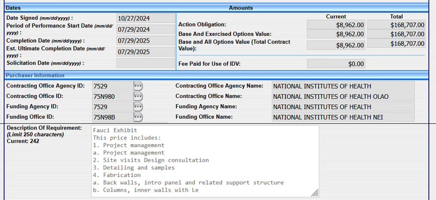This screenshot has width=436, height=200.
Task: Click Current Base and All Options Value
Action: 336,45
